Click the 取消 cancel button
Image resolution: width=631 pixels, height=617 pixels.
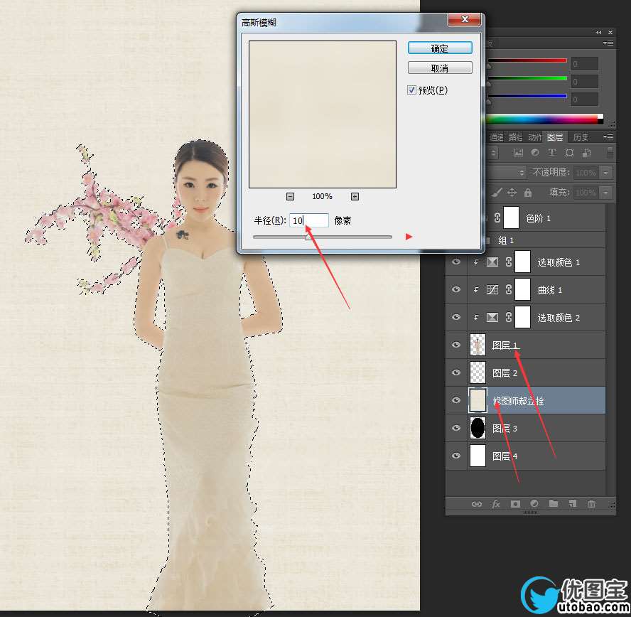440,68
